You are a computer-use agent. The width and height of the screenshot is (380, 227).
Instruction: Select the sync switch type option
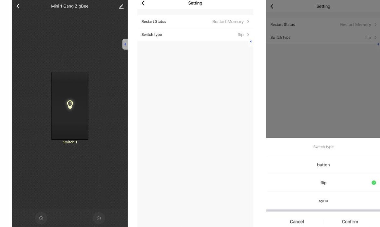point(323,201)
